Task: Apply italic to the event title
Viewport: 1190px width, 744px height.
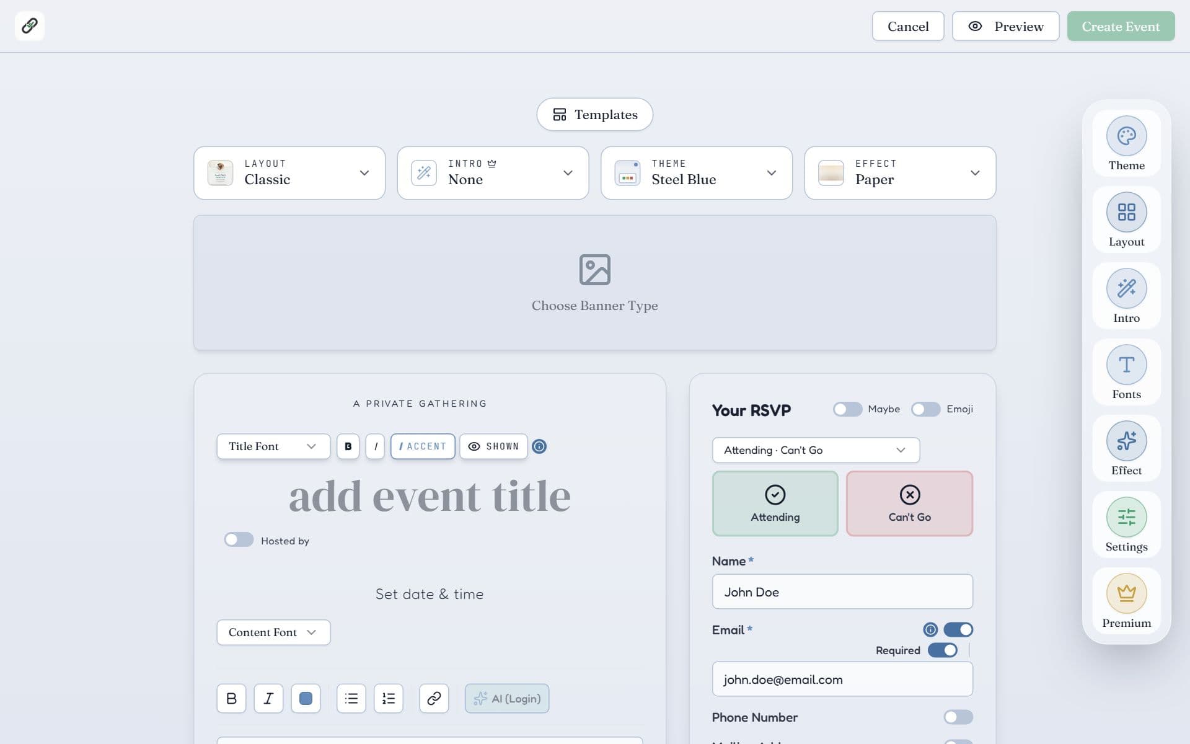Action: click(375, 446)
